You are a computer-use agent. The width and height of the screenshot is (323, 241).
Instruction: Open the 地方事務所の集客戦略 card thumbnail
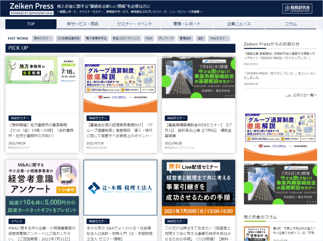coord(42,71)
